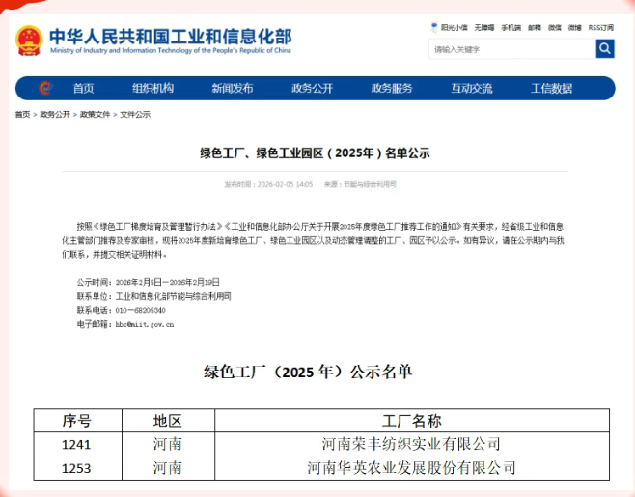The image size is (635, 497).
Task: Open the 微博 link in top bar
Action: point(575,28)
